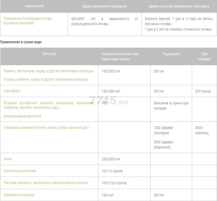Select the 'Доза применения препарата' header
This screenshot has height=201, width=217.
(x=105, y=6)
